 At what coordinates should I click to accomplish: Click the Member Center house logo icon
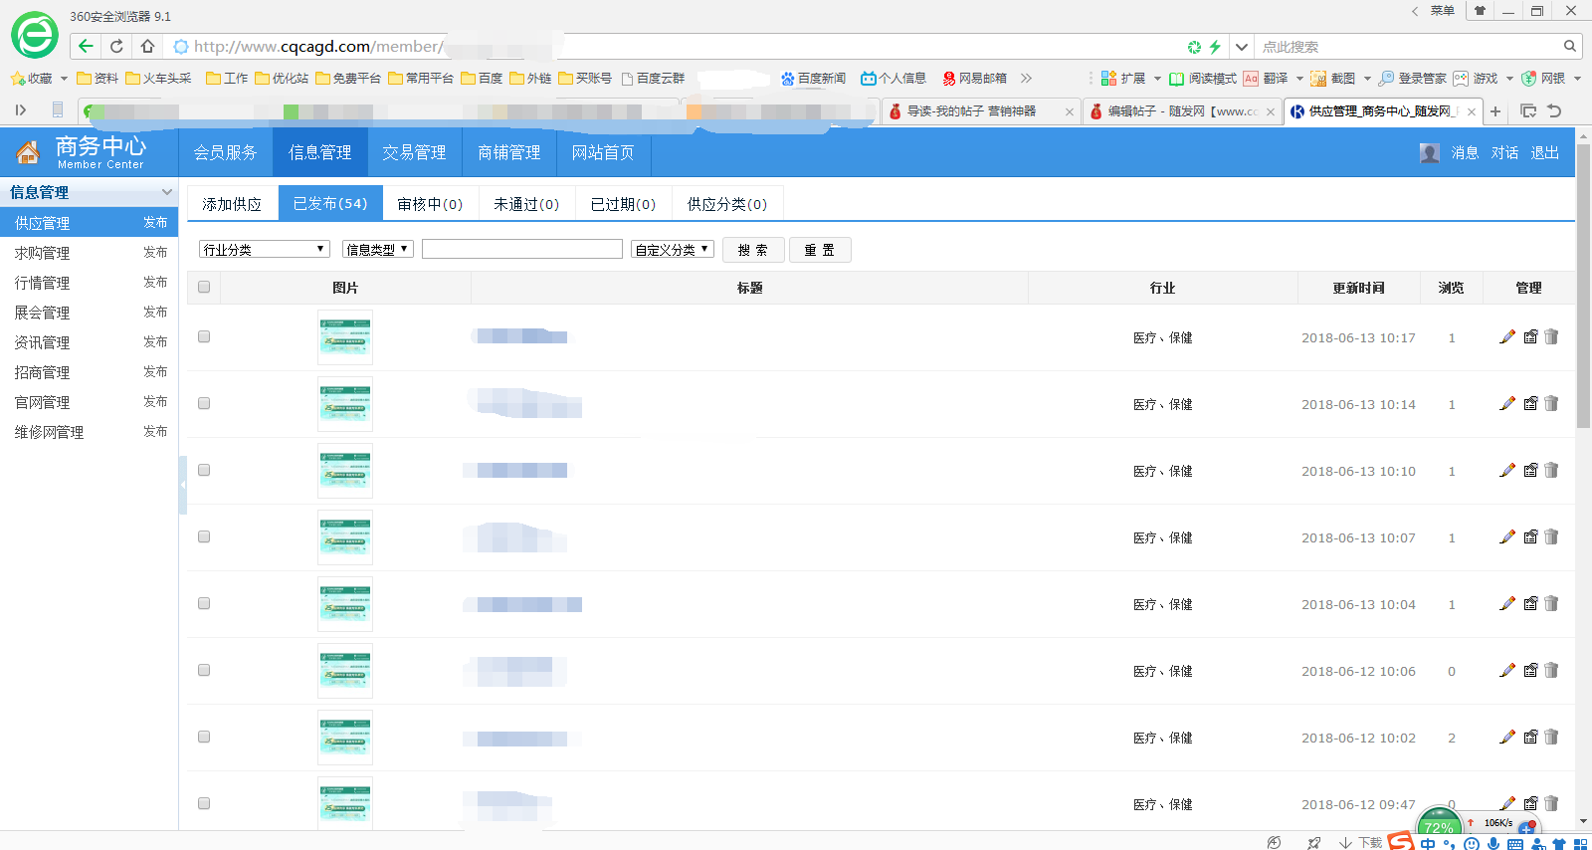pyautogui.click(x=28, y=152)
